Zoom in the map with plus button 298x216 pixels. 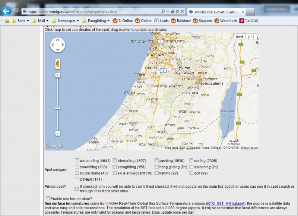(58, 75)
